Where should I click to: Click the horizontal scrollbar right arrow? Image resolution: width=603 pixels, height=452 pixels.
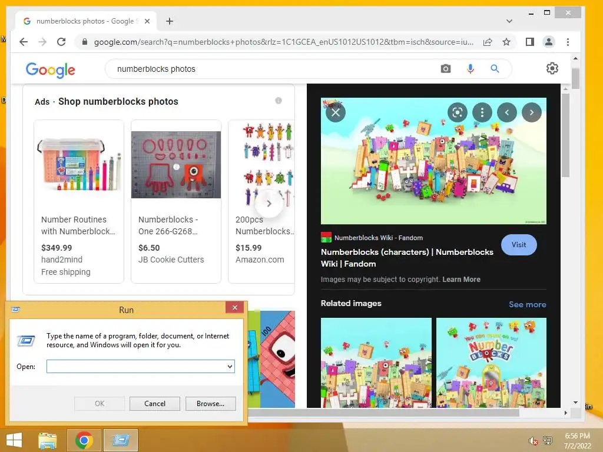coord(565,413)
